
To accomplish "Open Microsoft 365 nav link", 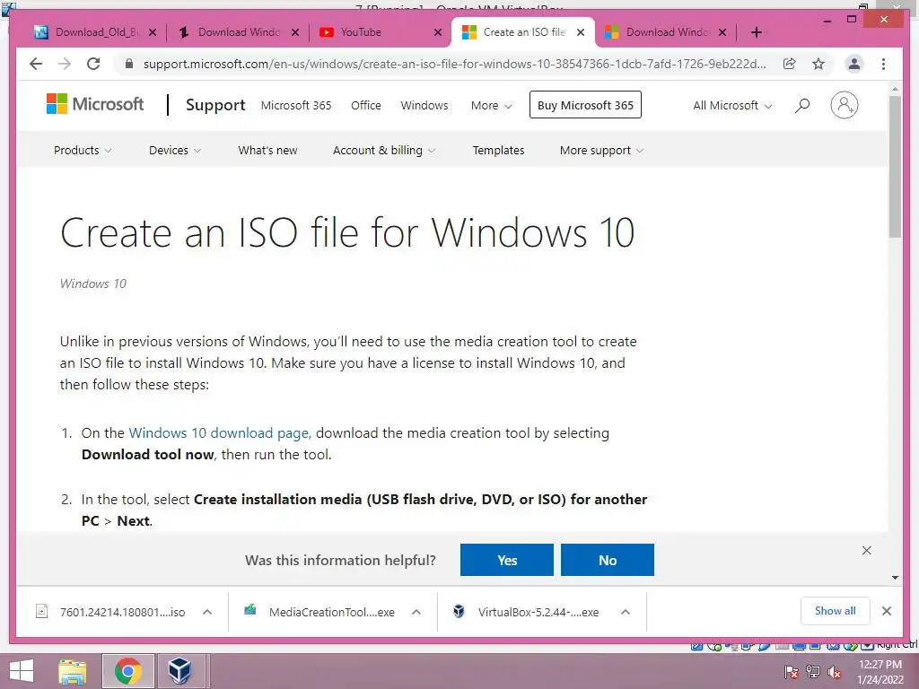I will (296, 106).
